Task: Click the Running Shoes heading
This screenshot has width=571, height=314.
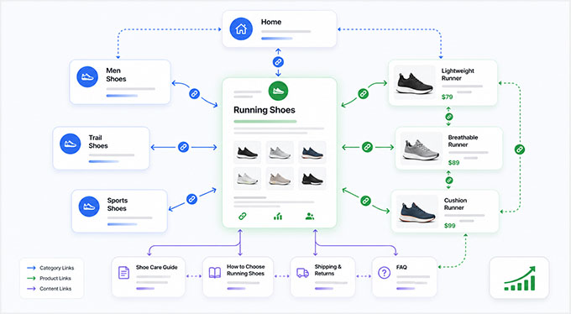Action: pyautogui.click(x=265, y=110)
